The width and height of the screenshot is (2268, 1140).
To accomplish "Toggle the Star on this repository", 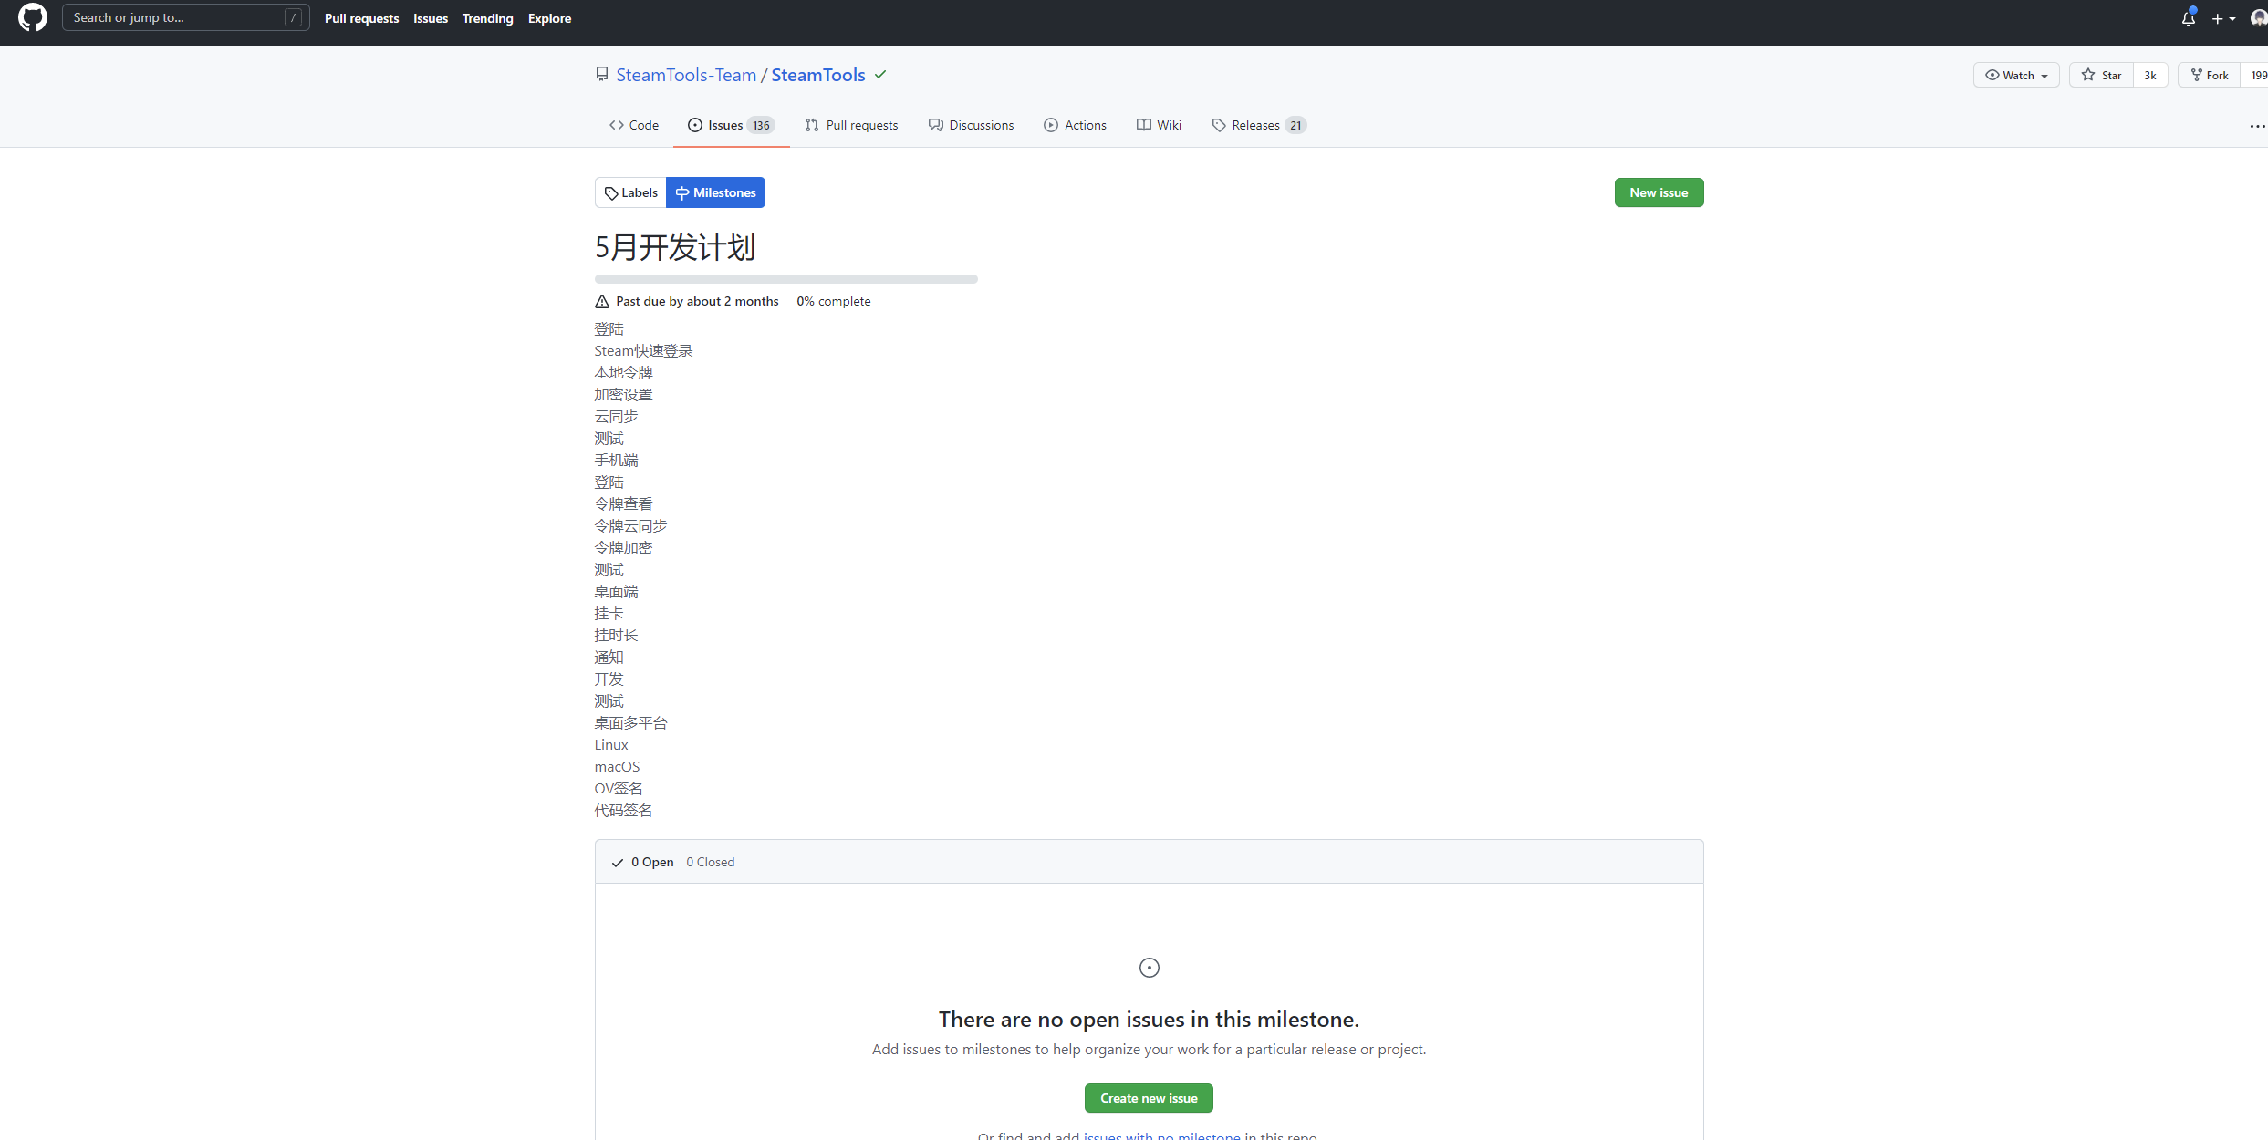I will (x=2101, y=75).
